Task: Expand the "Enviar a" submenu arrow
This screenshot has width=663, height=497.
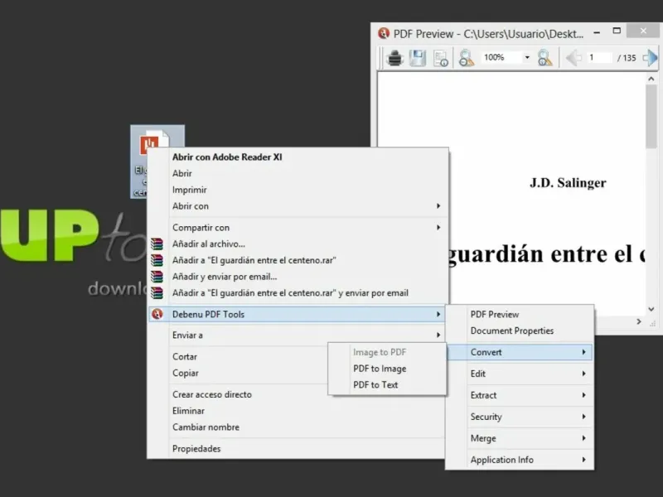Action: pyautogui.click(x=438, y=335)
